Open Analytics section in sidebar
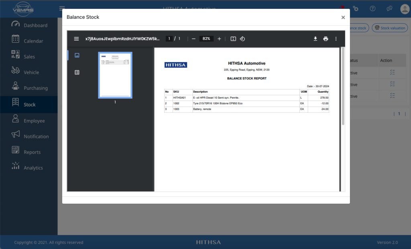 coord(33,168)
